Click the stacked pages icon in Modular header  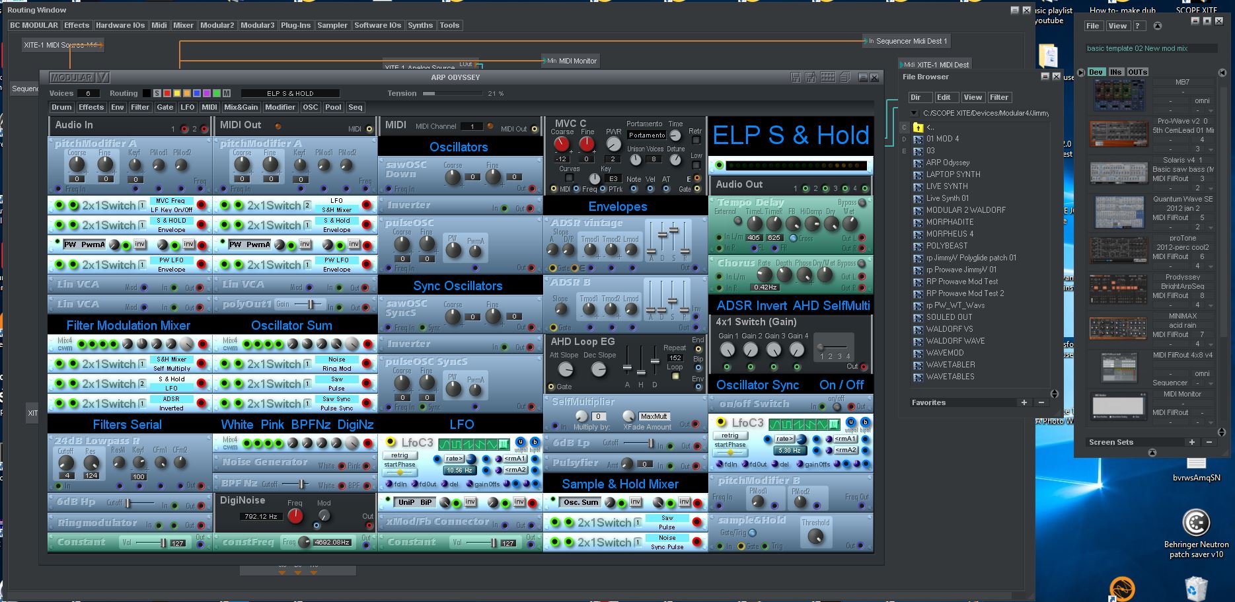pyautogui.click(x=844, y=77)
